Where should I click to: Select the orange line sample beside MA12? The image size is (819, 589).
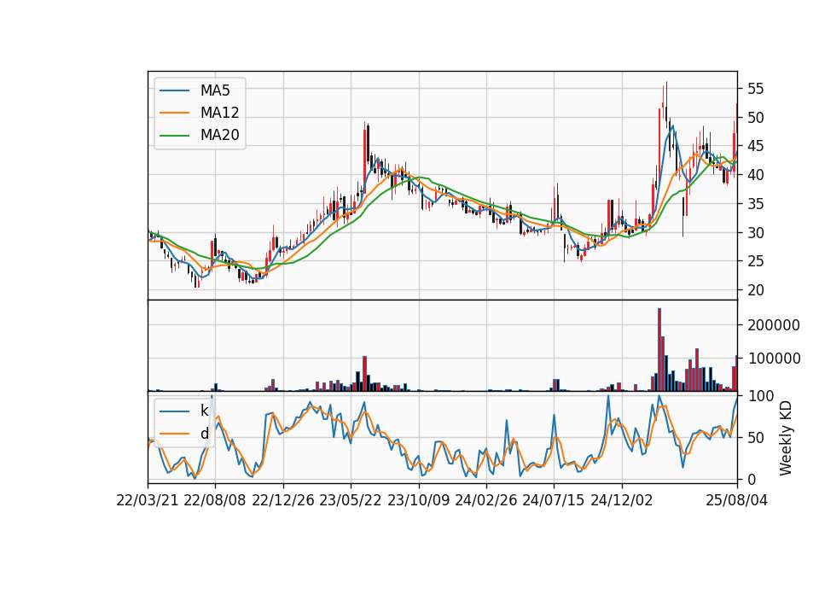[174, 113]
